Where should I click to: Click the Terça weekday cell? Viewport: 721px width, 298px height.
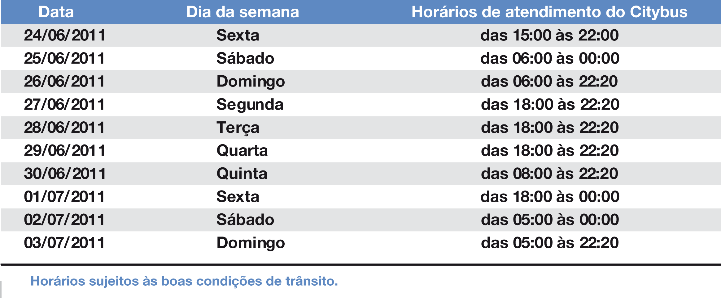(x=238, y=128)
